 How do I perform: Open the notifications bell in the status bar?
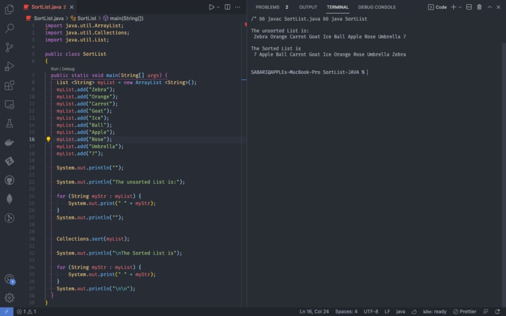point(497,312)
